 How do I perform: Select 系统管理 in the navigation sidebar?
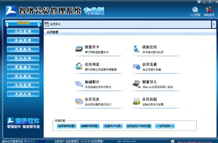(23, 85)
